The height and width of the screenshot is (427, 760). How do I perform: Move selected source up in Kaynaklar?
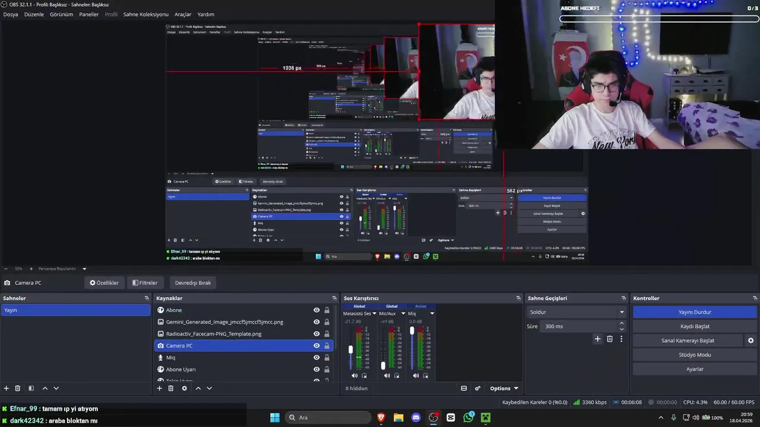click(198, 388)
